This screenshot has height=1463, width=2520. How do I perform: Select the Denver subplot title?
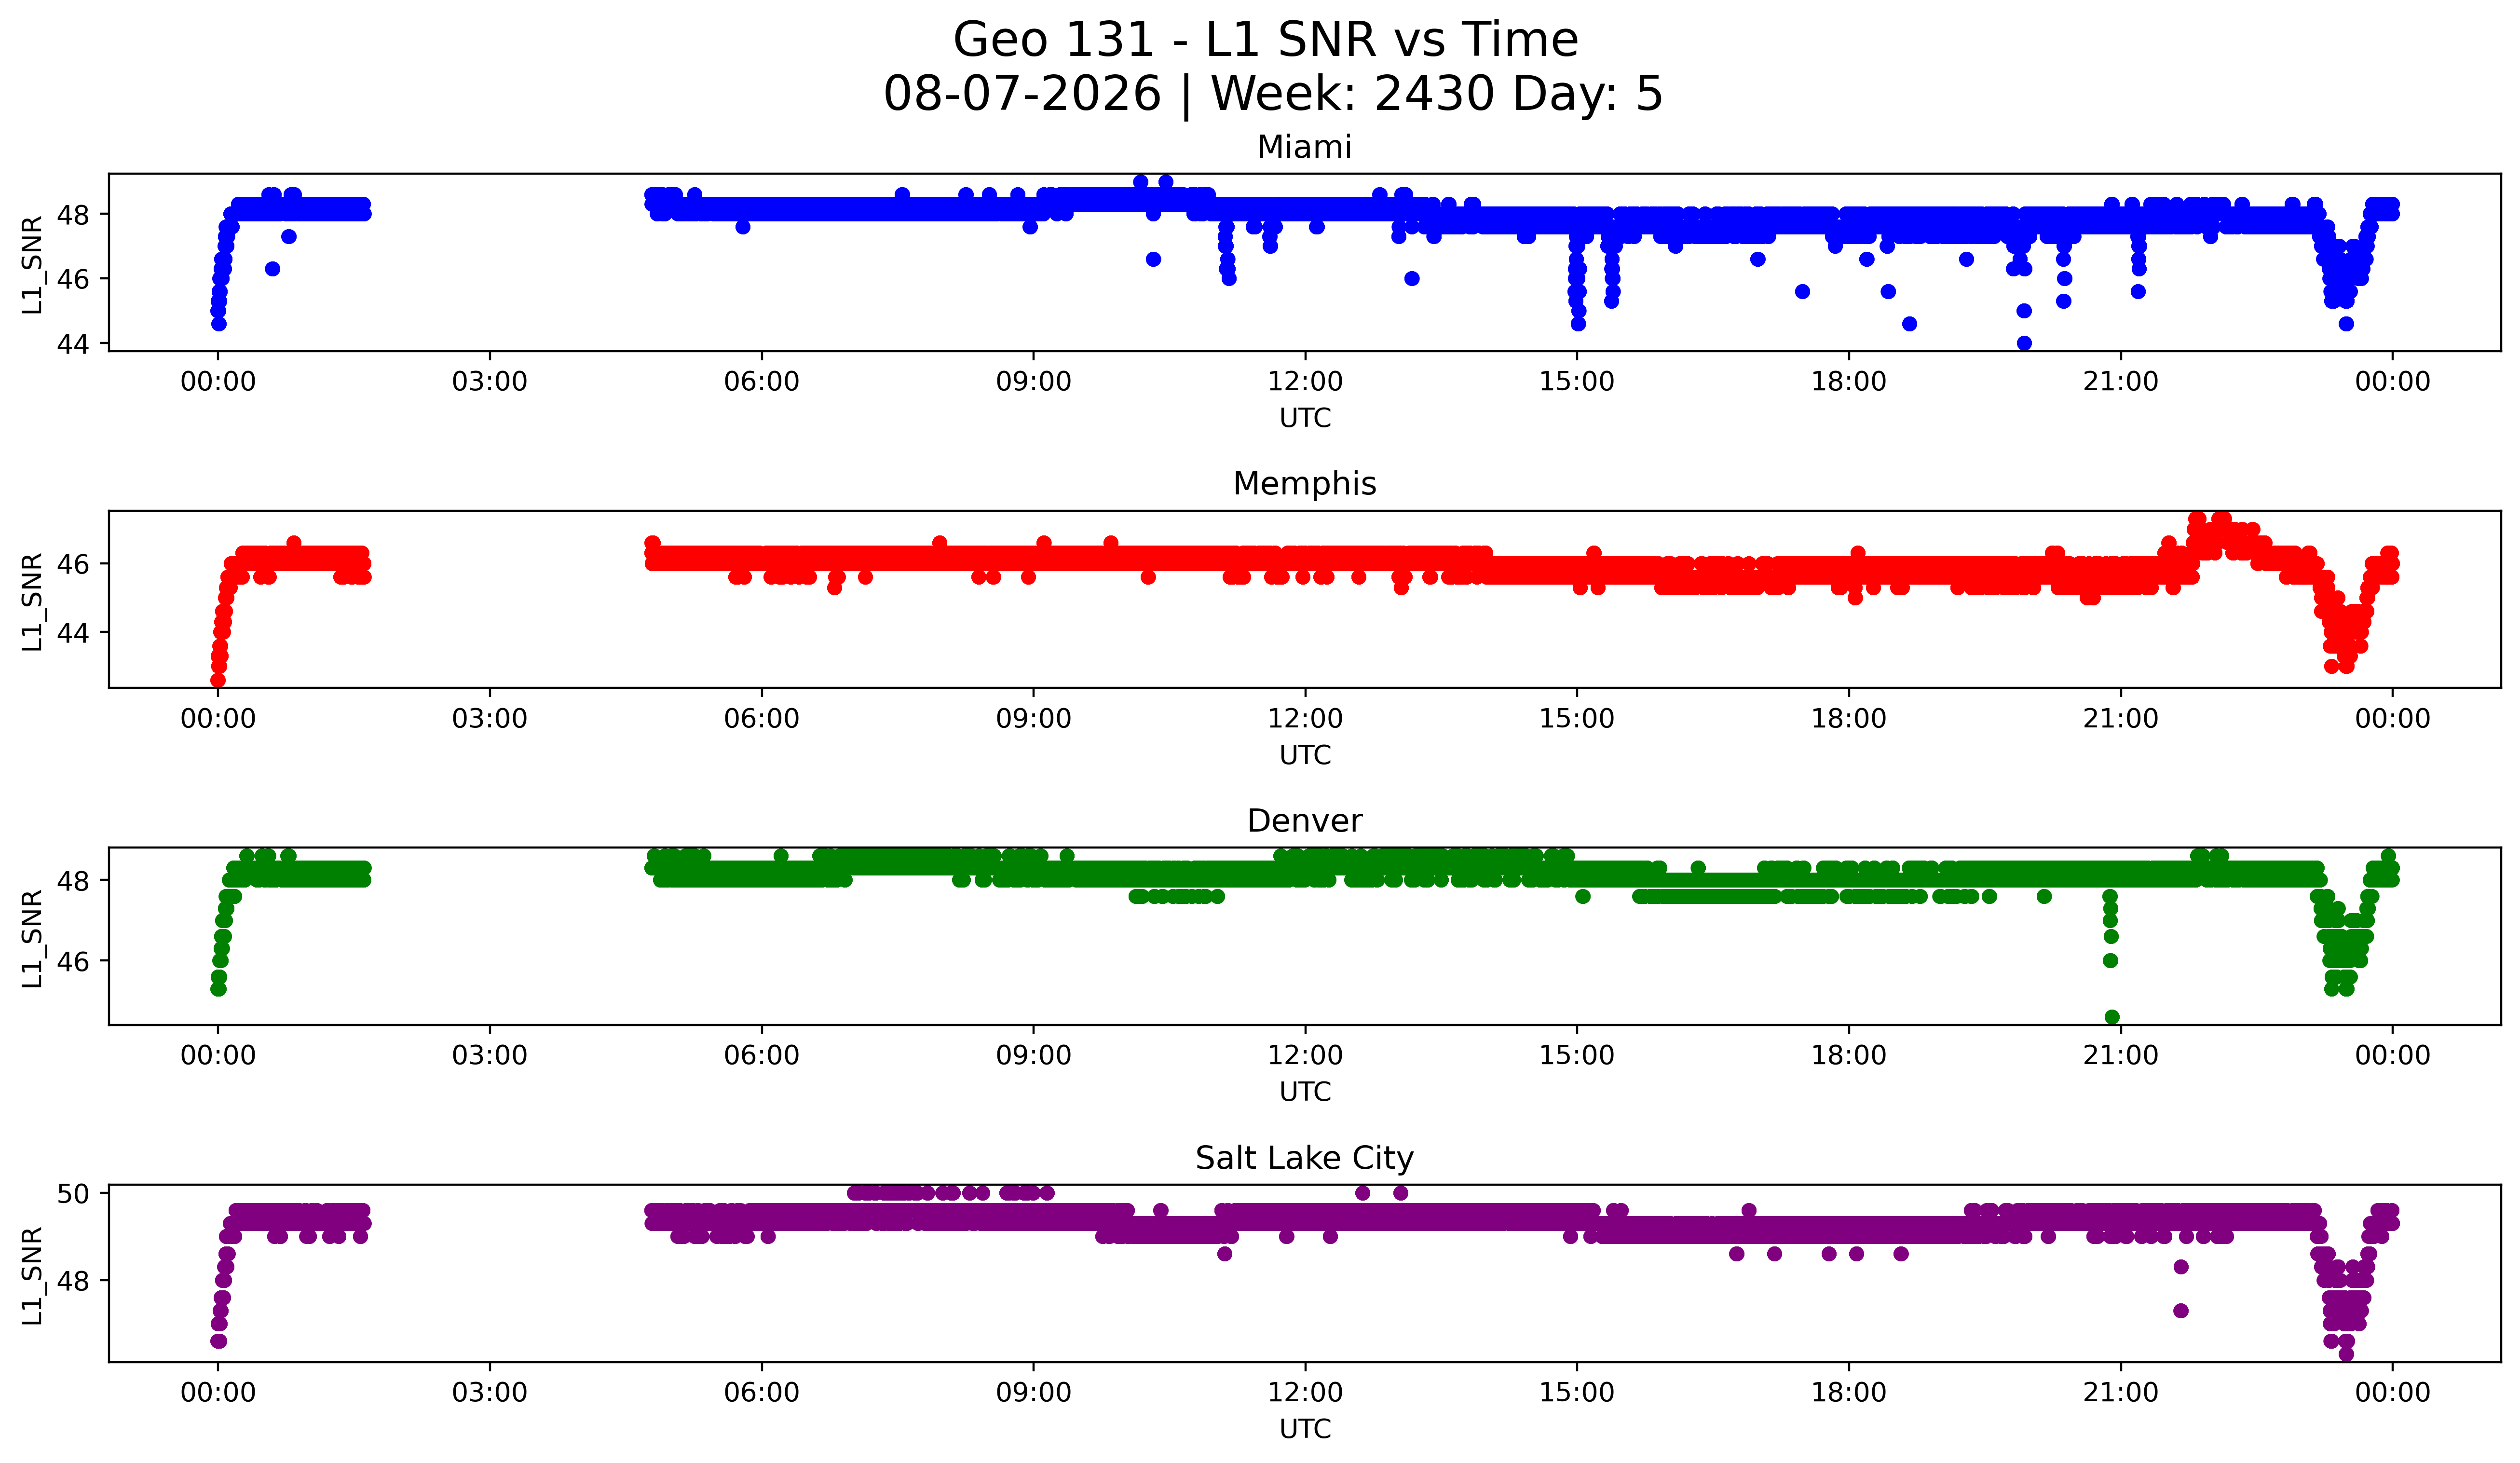click(1304, 821)
